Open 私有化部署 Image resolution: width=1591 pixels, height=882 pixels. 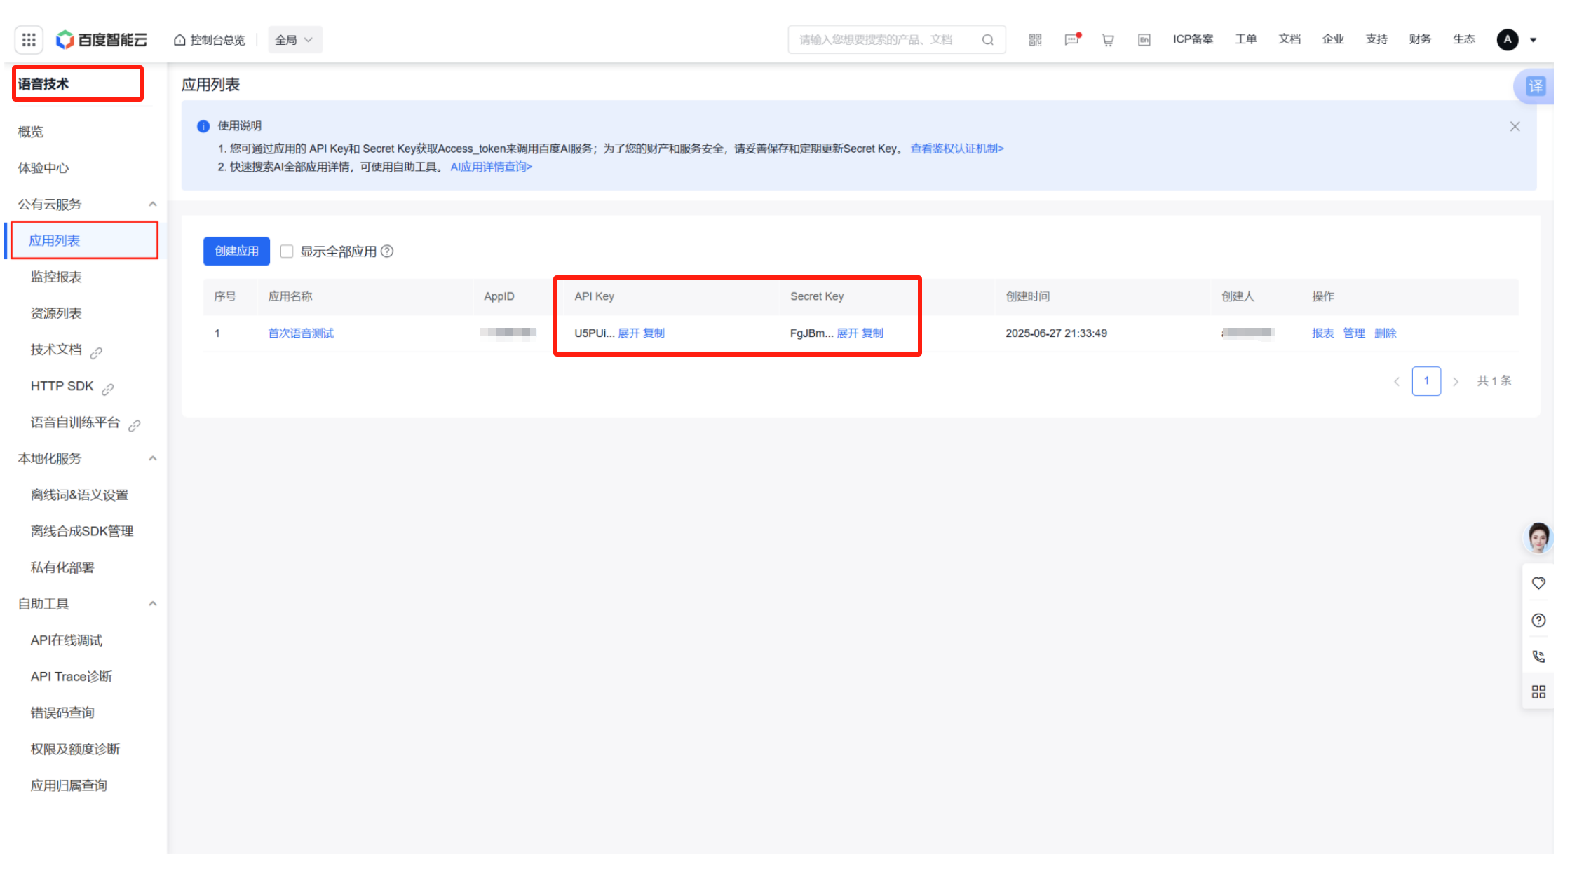point(62,567)
